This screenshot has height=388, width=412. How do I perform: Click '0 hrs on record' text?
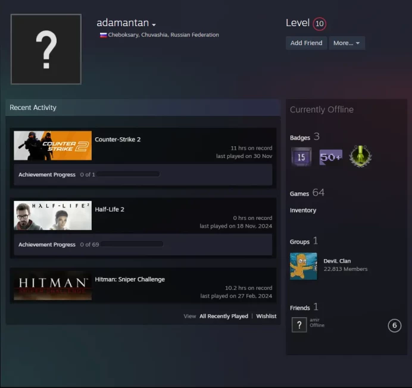pos(252,218)
